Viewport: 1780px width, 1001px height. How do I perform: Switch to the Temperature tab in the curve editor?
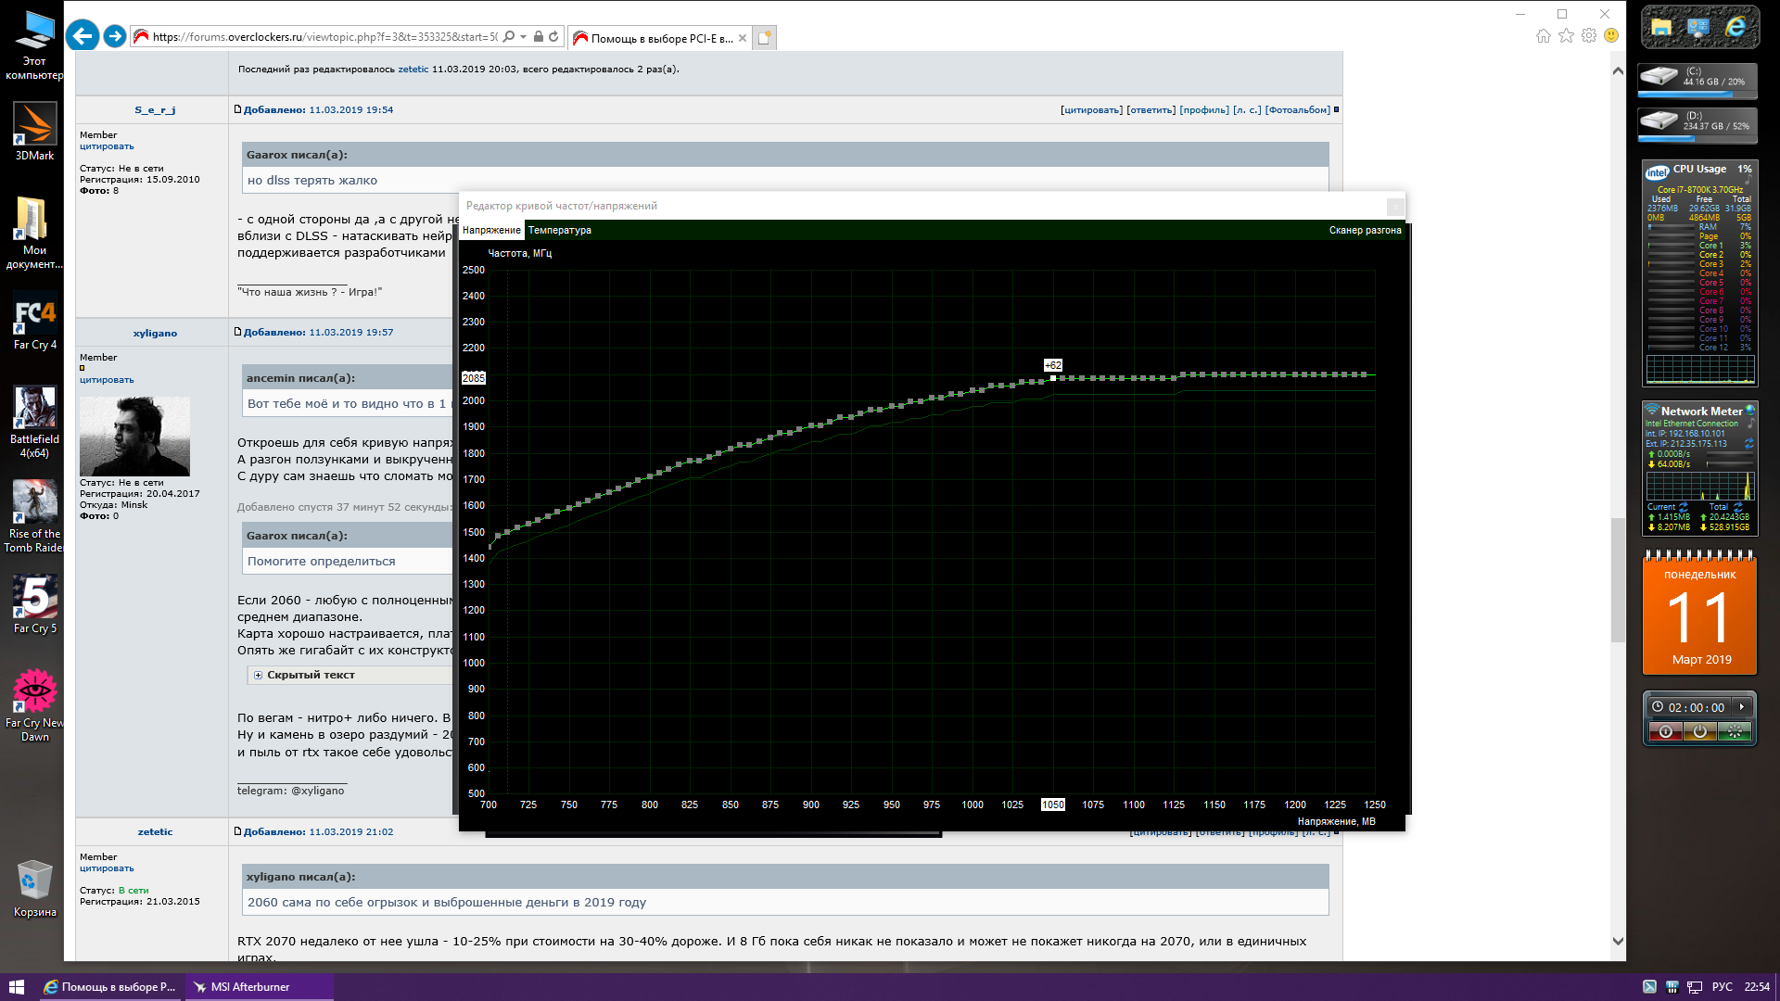[559, 230]
